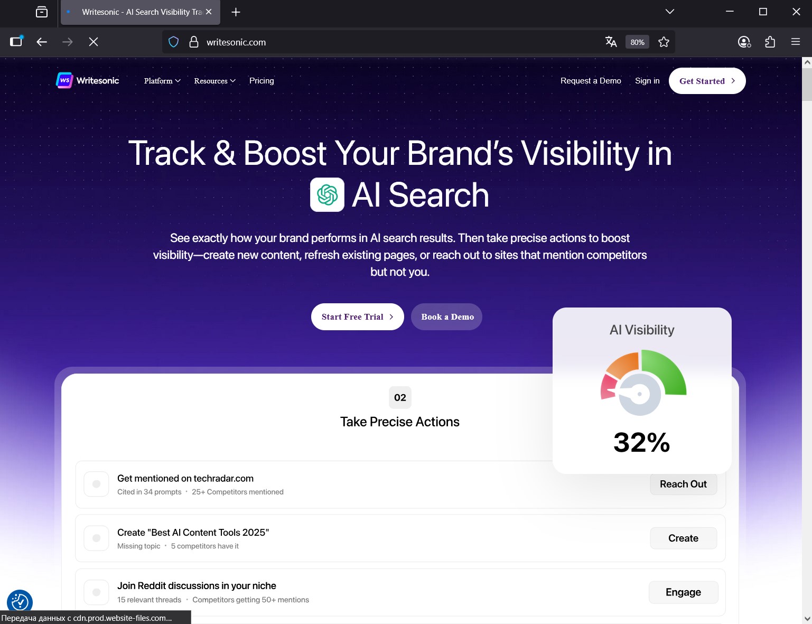Click the 'Missing topic' label
The width and height of the screenshot is (812, 624).
click(139, 546)
